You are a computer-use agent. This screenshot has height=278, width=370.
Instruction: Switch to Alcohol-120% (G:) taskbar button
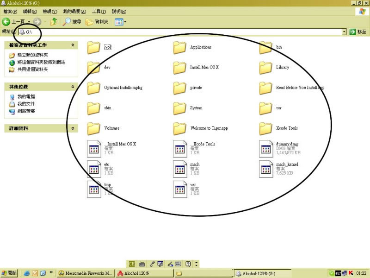tap(263, 273)
